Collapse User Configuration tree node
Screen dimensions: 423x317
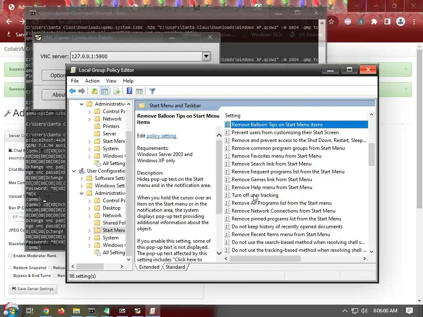point(74,171)
